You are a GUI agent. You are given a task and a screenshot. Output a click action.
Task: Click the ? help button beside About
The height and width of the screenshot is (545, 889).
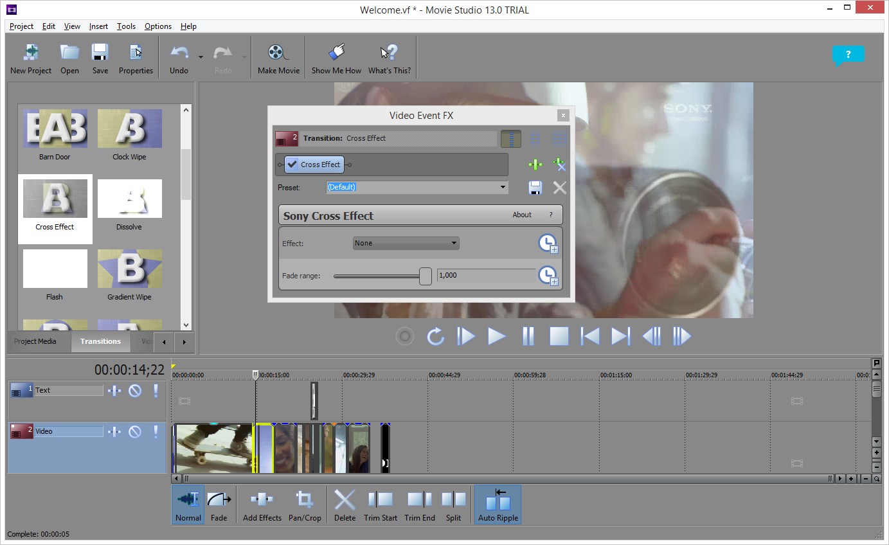point(551,215)
